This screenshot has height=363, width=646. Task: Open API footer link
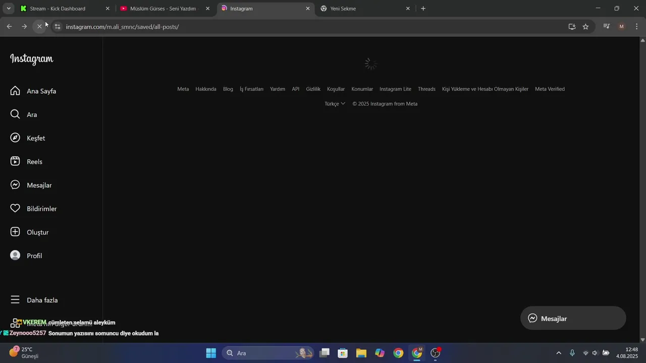296,89
